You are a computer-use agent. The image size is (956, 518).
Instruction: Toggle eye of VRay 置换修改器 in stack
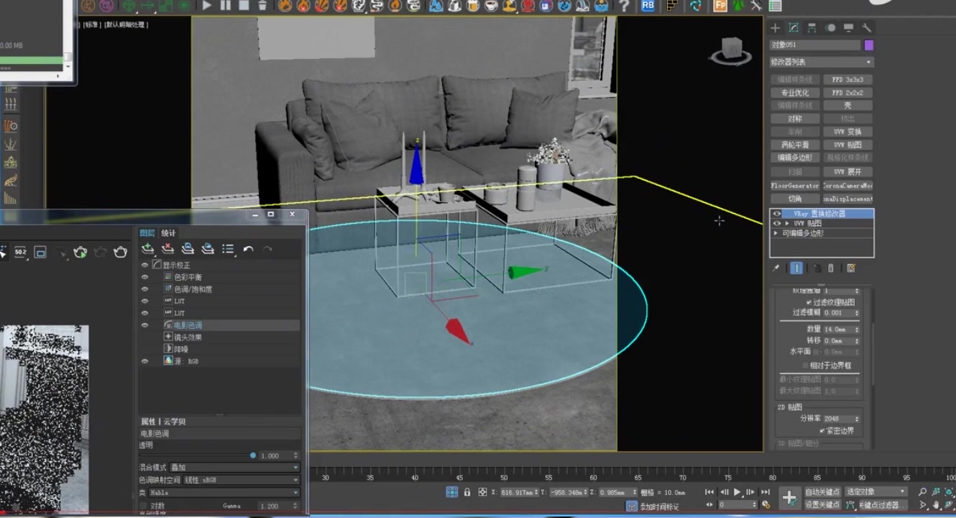tap(776, 214)
